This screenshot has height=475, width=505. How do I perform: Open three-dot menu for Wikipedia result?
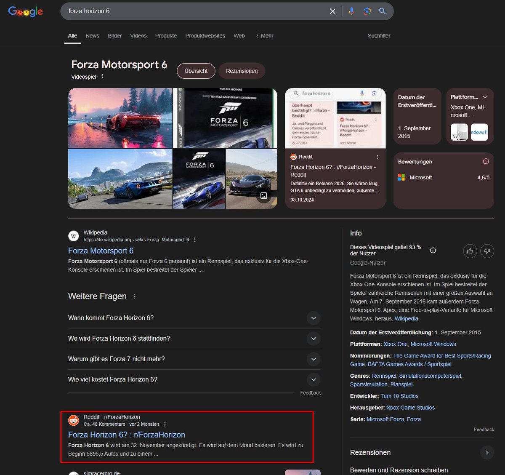click(195, 240)
